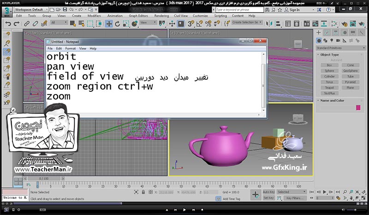Click the magenta object color swatch
Screen dimensions: 369x215
[358, 108]
